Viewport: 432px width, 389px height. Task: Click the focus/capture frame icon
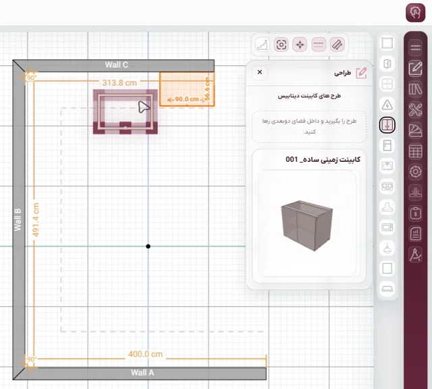[281, 44]
